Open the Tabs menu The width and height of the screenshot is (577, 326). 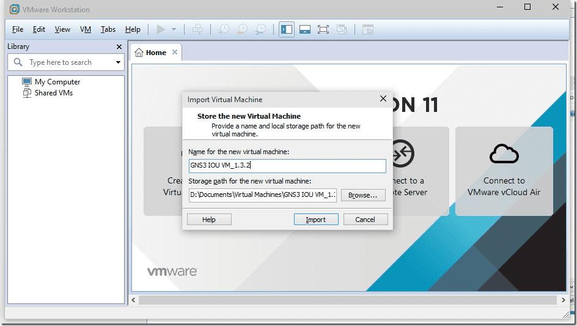click(x=108, y=29)
